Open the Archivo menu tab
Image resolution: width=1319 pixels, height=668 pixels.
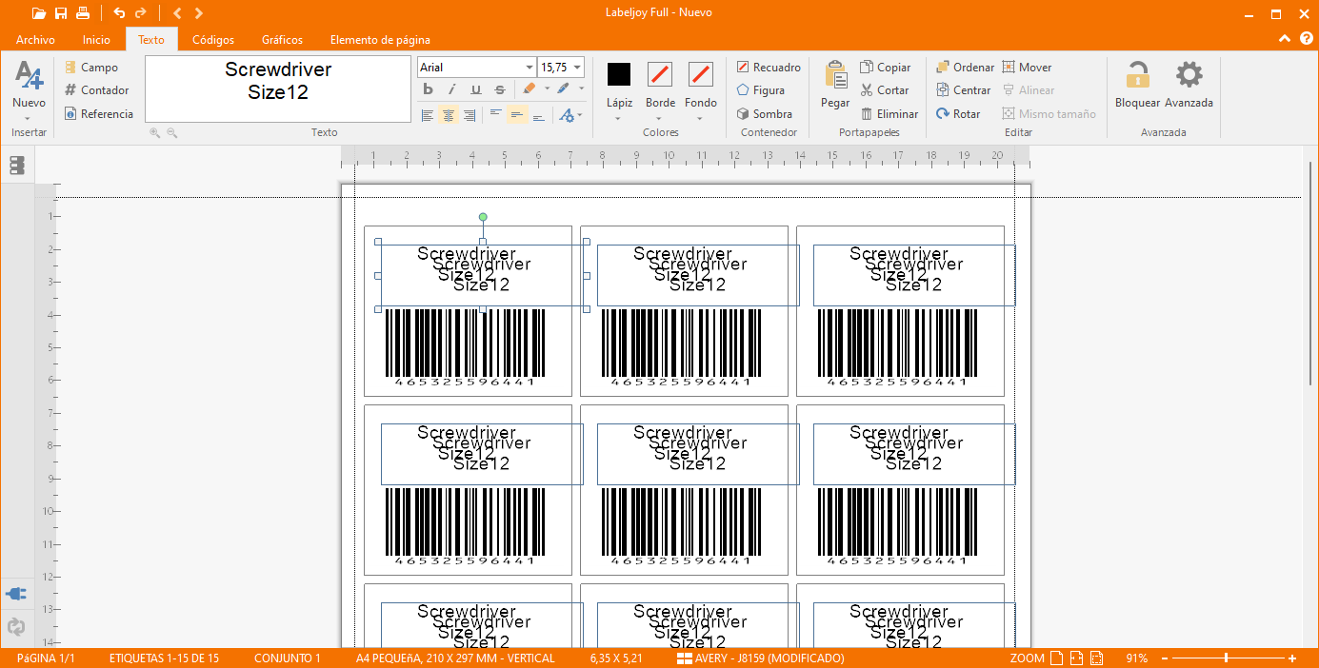pyautogui.click(x=35, y=40)
